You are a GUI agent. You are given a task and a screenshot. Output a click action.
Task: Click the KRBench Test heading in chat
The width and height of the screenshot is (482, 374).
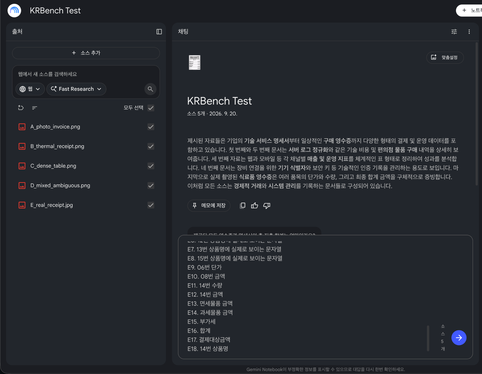pyautogui.click(x=219, y=101)
